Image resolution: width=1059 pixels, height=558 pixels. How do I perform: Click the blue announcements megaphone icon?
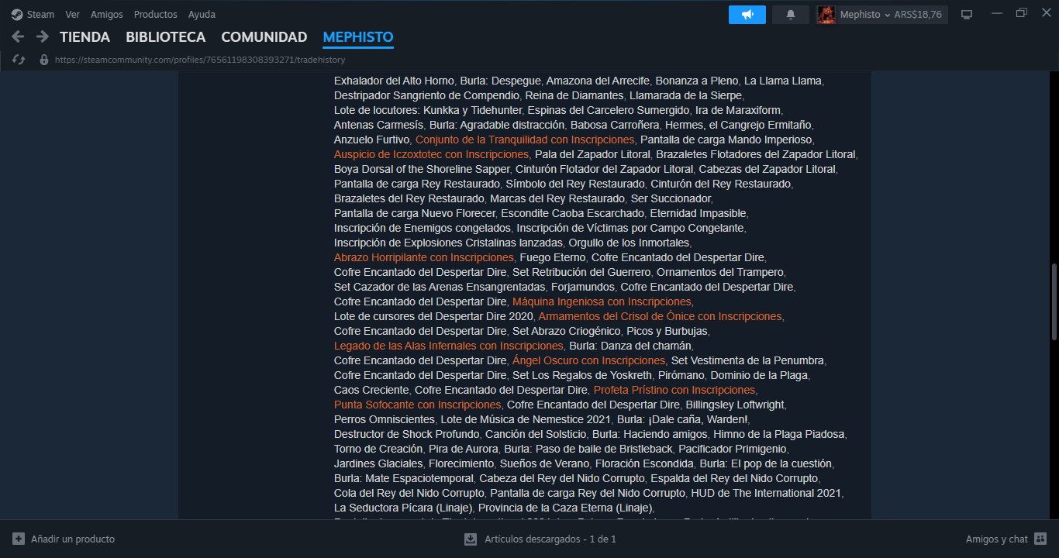(746, 14)
